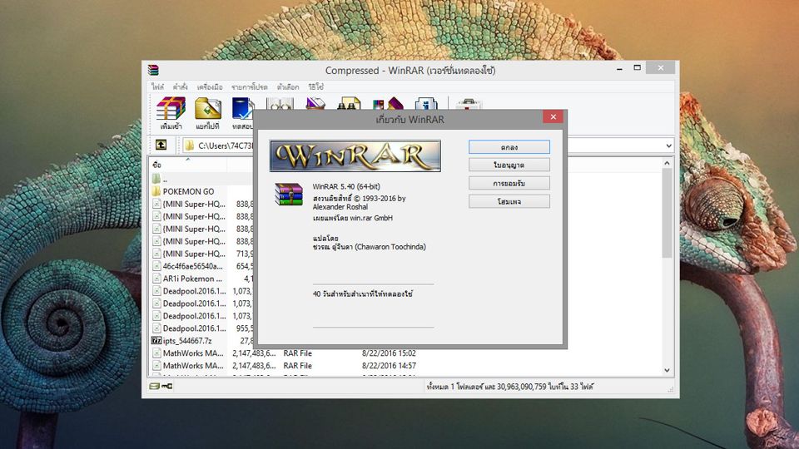Screen dimensions: 799x449
Task: Close the About WinRAR dialog
Action: coord(553,116)
